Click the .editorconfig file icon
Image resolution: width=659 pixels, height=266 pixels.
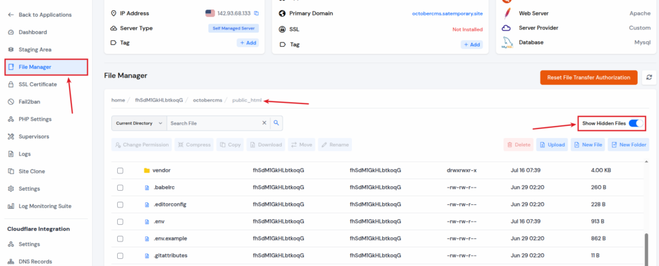tap(147, 205)
